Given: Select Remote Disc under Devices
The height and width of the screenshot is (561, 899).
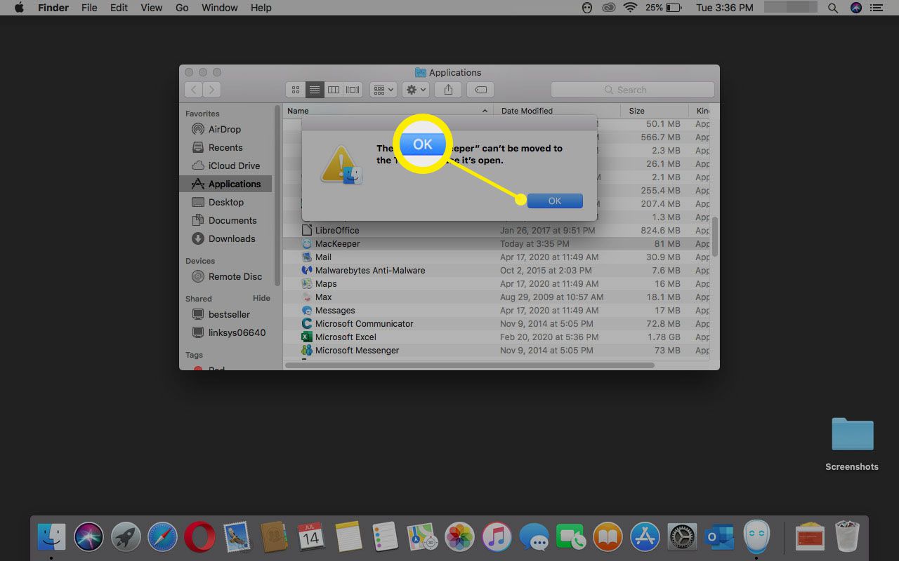Looking at the screenshot, I should [235, 276].
